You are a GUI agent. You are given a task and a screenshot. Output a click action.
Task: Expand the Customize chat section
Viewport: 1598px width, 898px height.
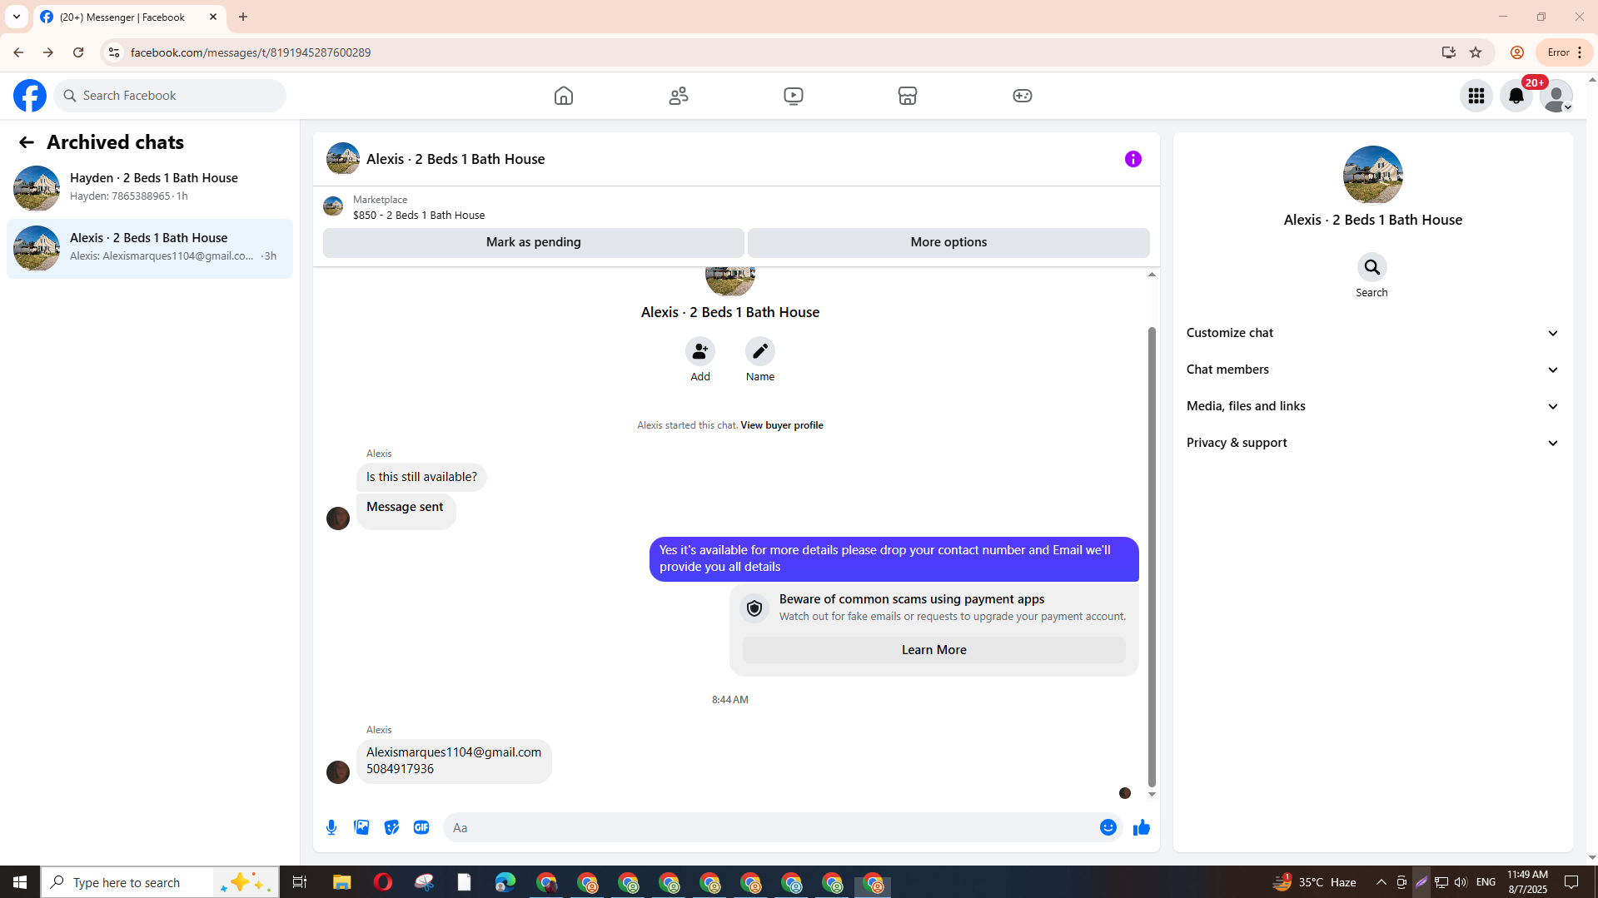(x=1372, y=333)
